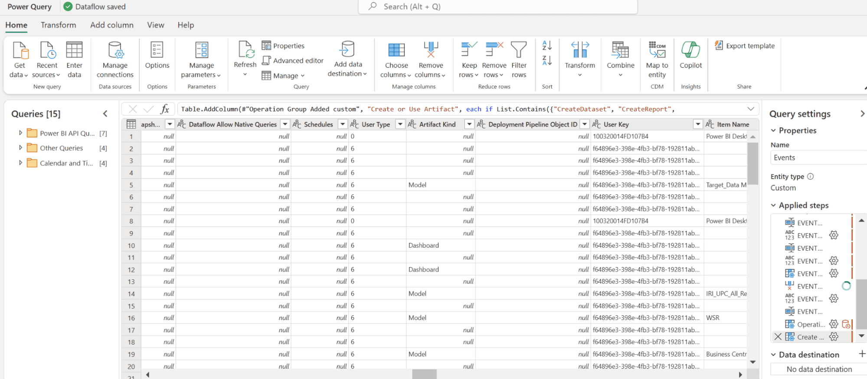Click the Copilot icon in the ribbon

coord(690,50)
